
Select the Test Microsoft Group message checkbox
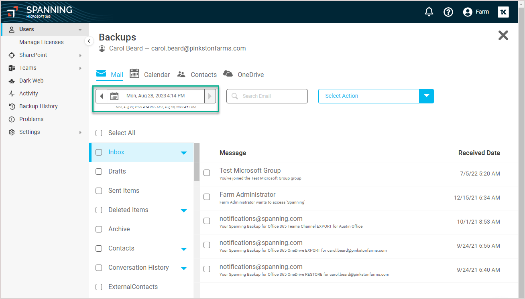[x=207, y=173]
